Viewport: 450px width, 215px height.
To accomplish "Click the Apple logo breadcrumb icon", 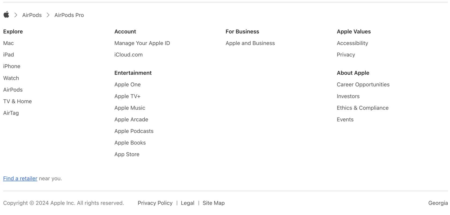I will 6,15.
